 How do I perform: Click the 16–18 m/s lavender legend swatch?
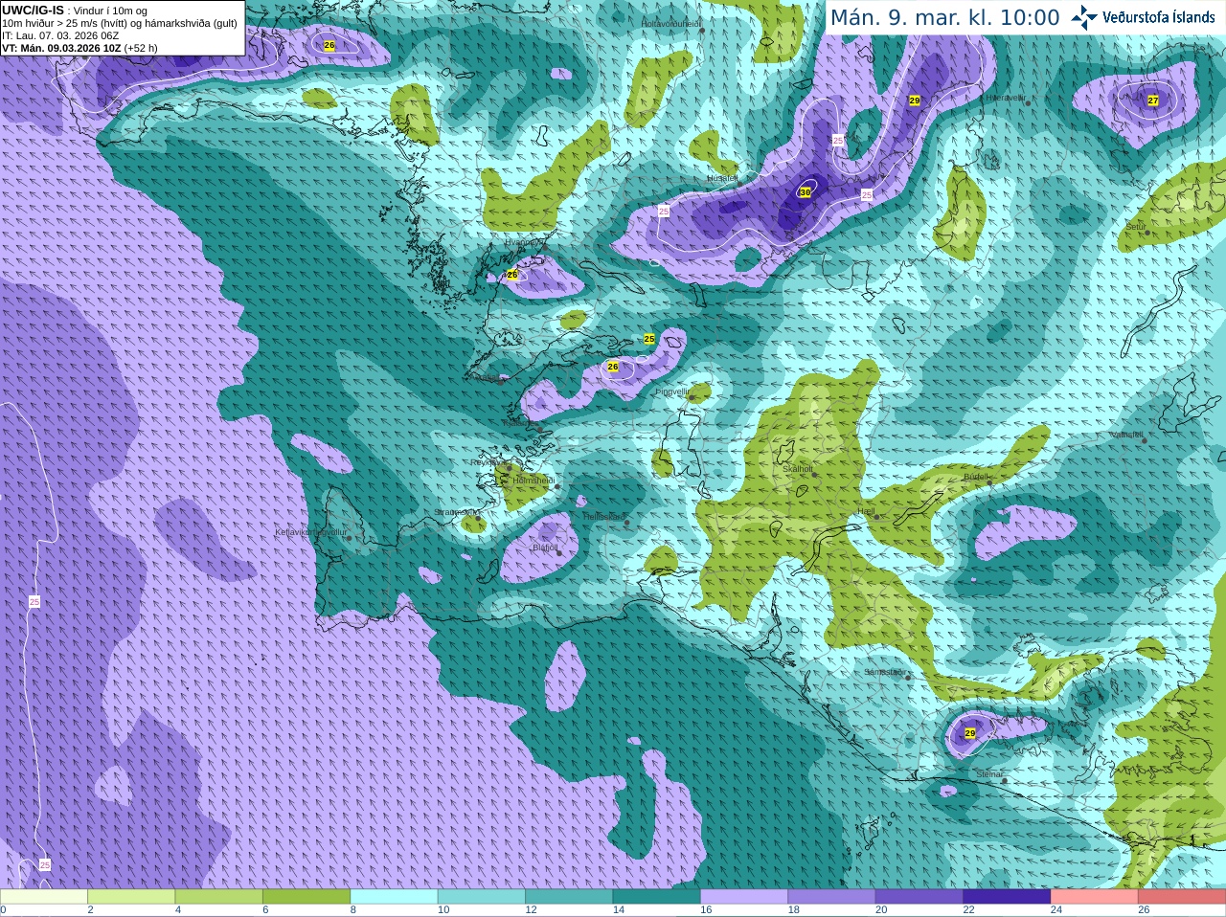click(x=744, y=897)
